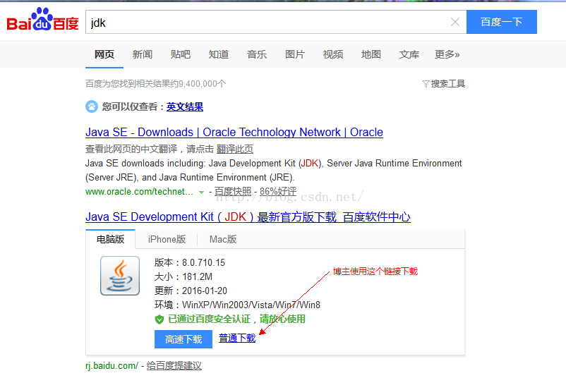Click the green security shield icon
Viewport: 566px width, 378px height.
click(159, 319)
